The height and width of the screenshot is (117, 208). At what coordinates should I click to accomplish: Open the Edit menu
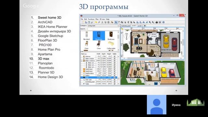coord(85,19)
